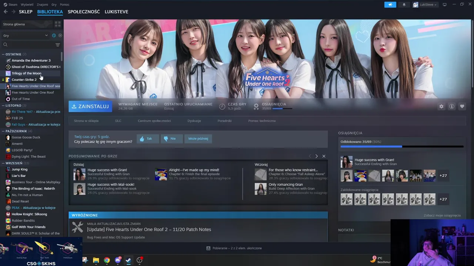This screenshot has height=266, width=474.
Task: Expand unlocked achievements +27 tile
Action: coord(443,175)
